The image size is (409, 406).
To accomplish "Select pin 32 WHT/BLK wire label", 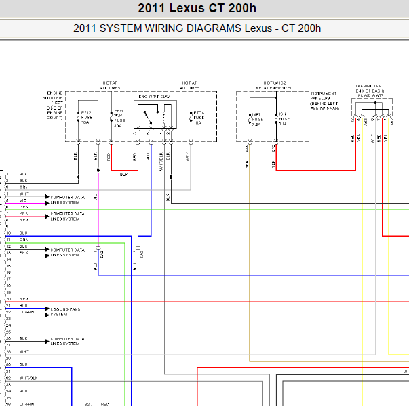I will [28, 378].
